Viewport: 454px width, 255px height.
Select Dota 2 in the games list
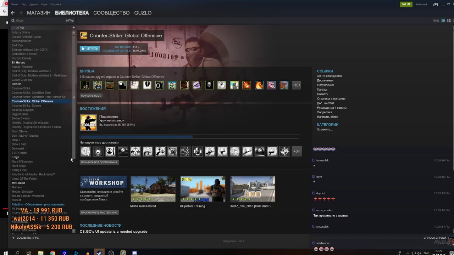16,140
